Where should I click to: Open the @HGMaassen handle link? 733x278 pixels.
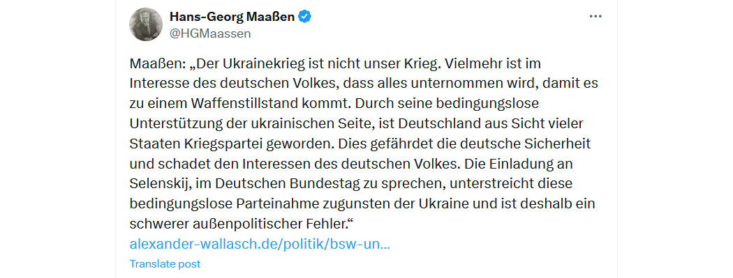210,33
